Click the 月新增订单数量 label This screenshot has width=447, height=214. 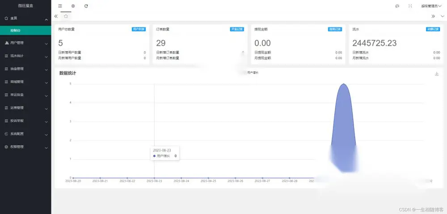pos(168,58)
